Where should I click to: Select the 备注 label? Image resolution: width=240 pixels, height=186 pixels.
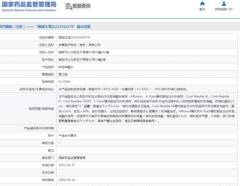pyautogui.click(x=51, y=150)
